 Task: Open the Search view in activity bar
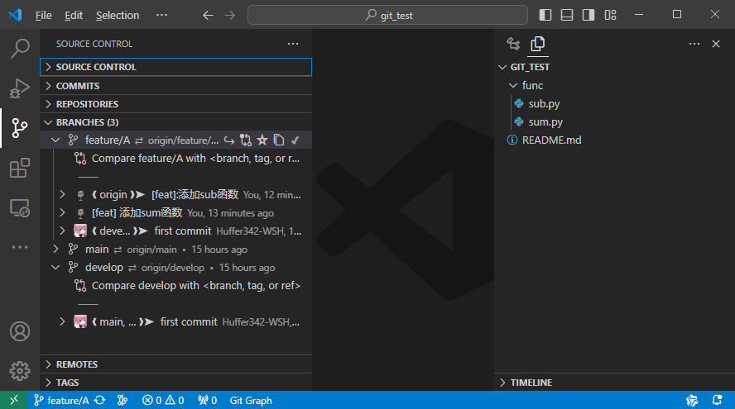point(20,49)
